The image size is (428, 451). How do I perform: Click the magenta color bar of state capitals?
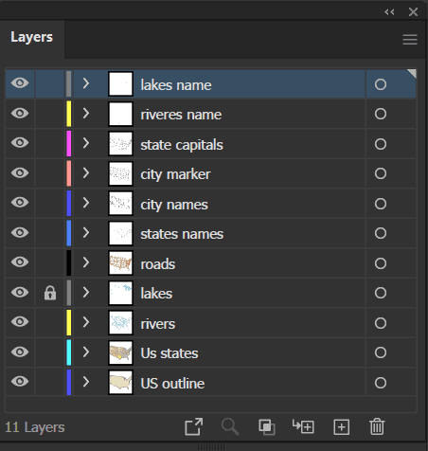(69, 143)
